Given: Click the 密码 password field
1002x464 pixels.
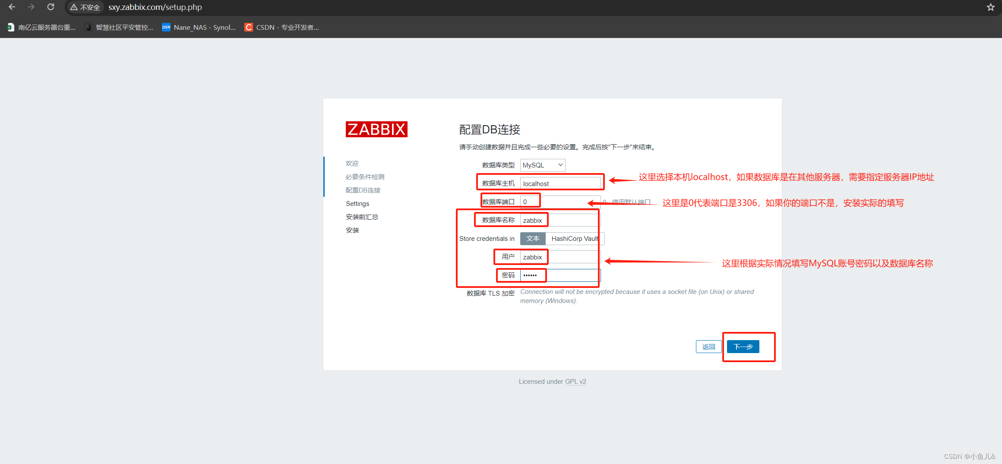Looking at the screenshot, I should [x=560, y=275].
